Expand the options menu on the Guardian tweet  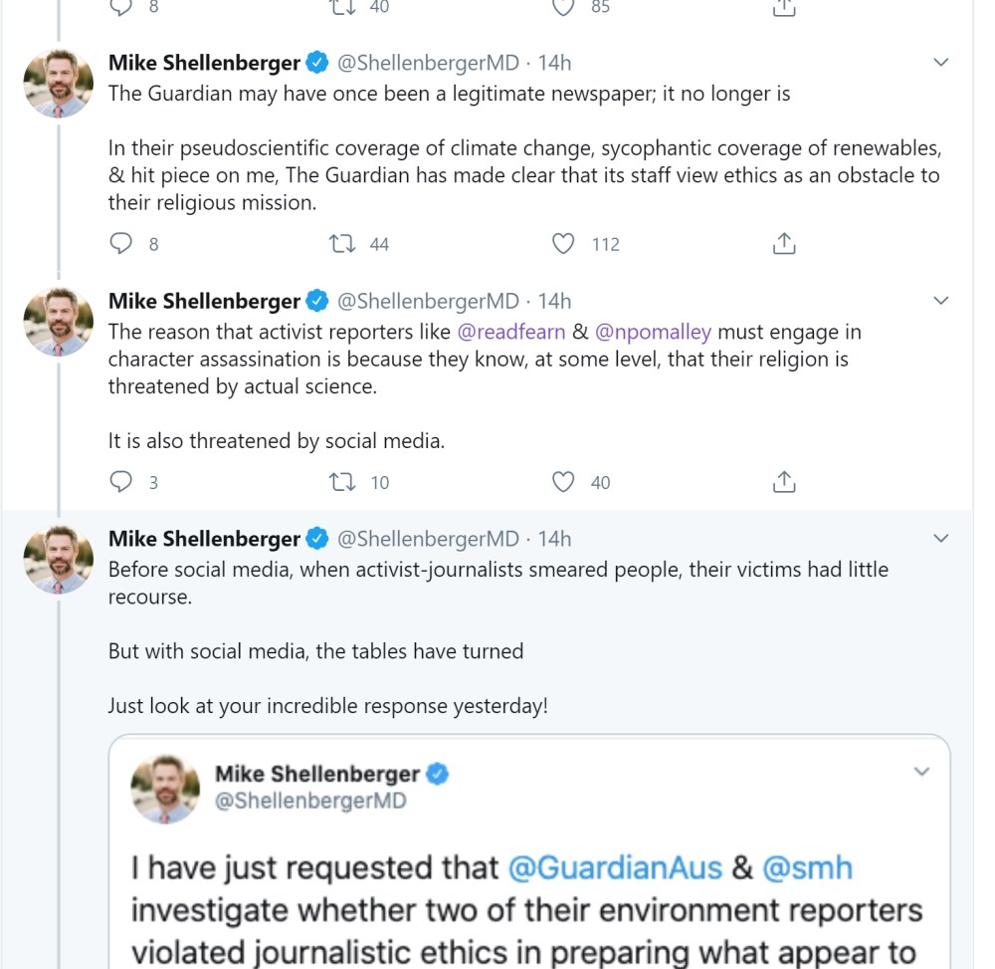click(940, 62)
